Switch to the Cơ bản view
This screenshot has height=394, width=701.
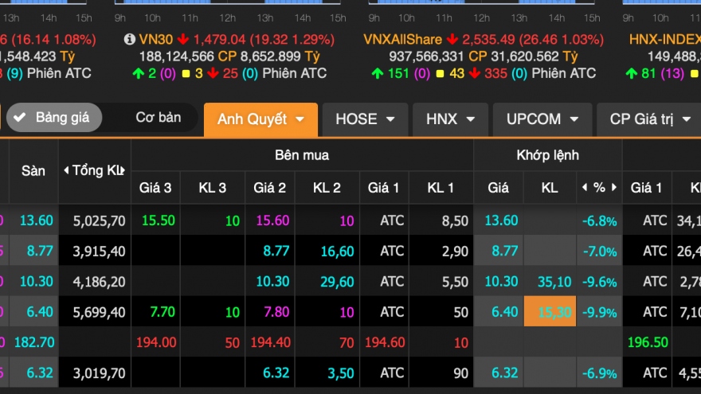[158, 118]
